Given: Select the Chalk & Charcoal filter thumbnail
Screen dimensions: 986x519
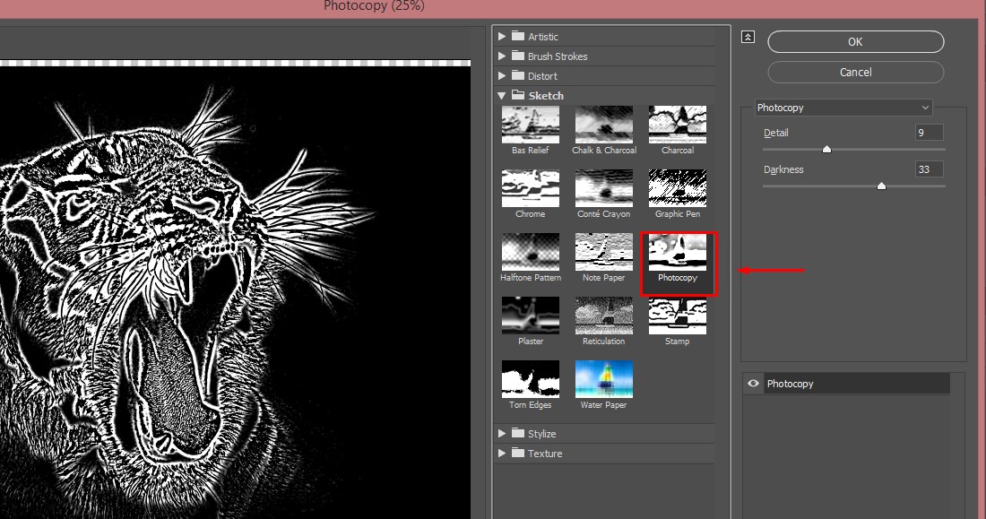Looking at the screenshot, I should coord(603,125).
